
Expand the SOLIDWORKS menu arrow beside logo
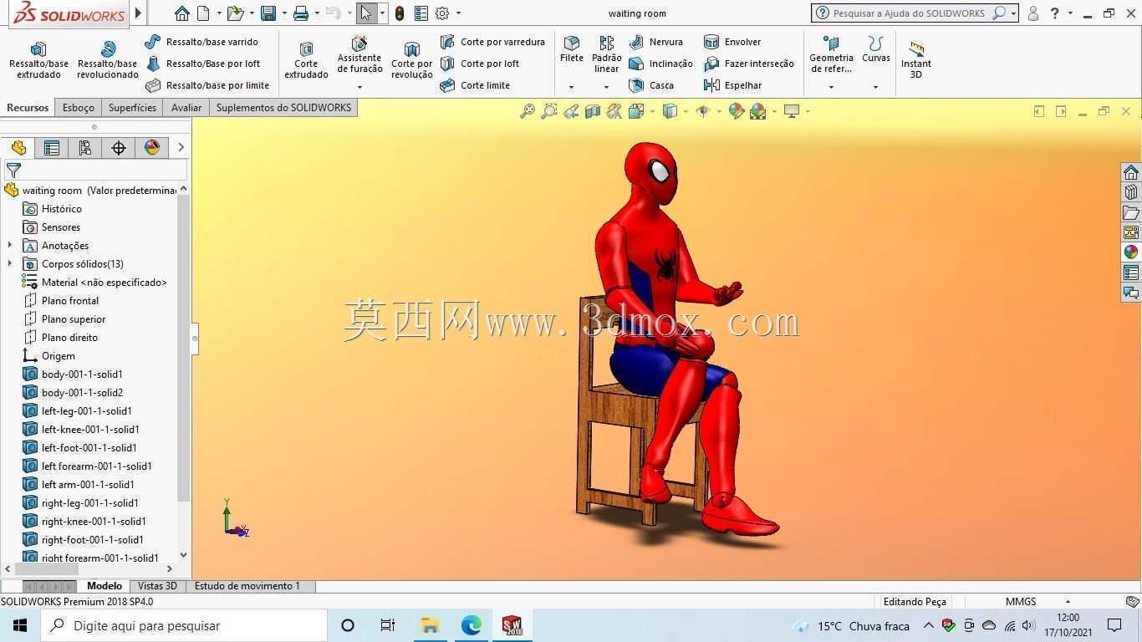139,13
